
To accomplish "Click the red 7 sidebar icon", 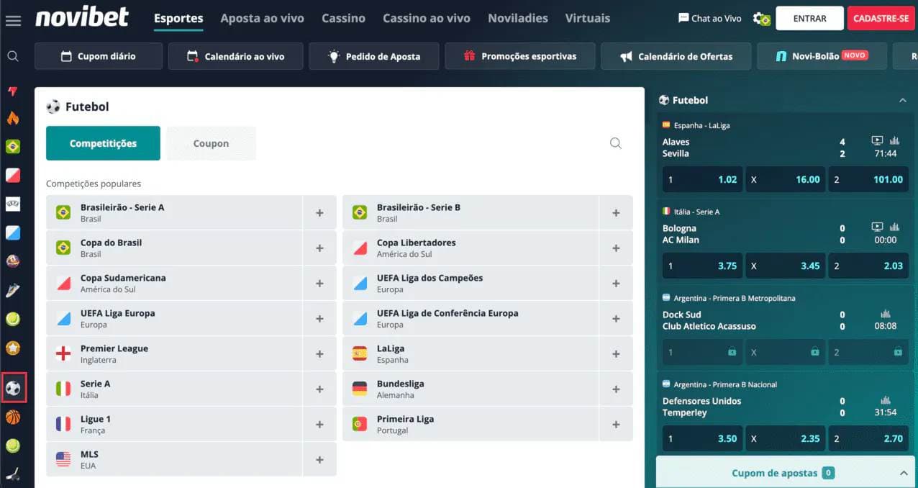I will (x=13, y=91).
